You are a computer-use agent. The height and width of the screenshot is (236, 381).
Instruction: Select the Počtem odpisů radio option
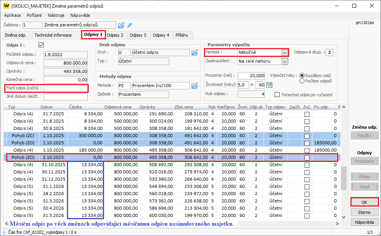pyautogui.click(x=302, y=81)
